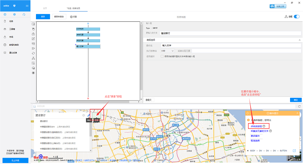Click scroll-up arrow of workflow canvas
The height and width of the screenshot is (164, 303).
(x=141, y=23)
